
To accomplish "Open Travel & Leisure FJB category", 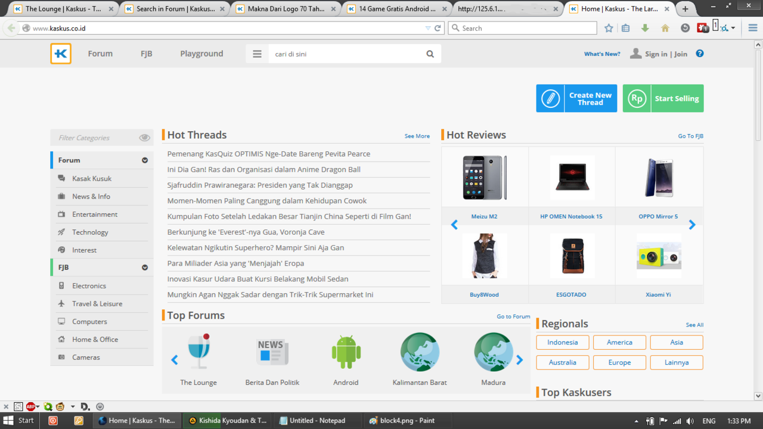I will point(97,303).
